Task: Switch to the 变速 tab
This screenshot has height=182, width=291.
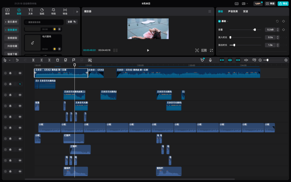Action: [246, 11]
